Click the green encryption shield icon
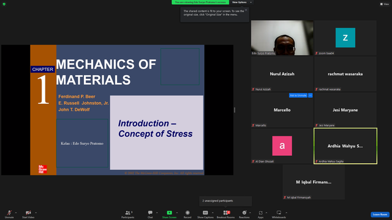The height and width of the screenshot is (220, 392). [4, 4]
